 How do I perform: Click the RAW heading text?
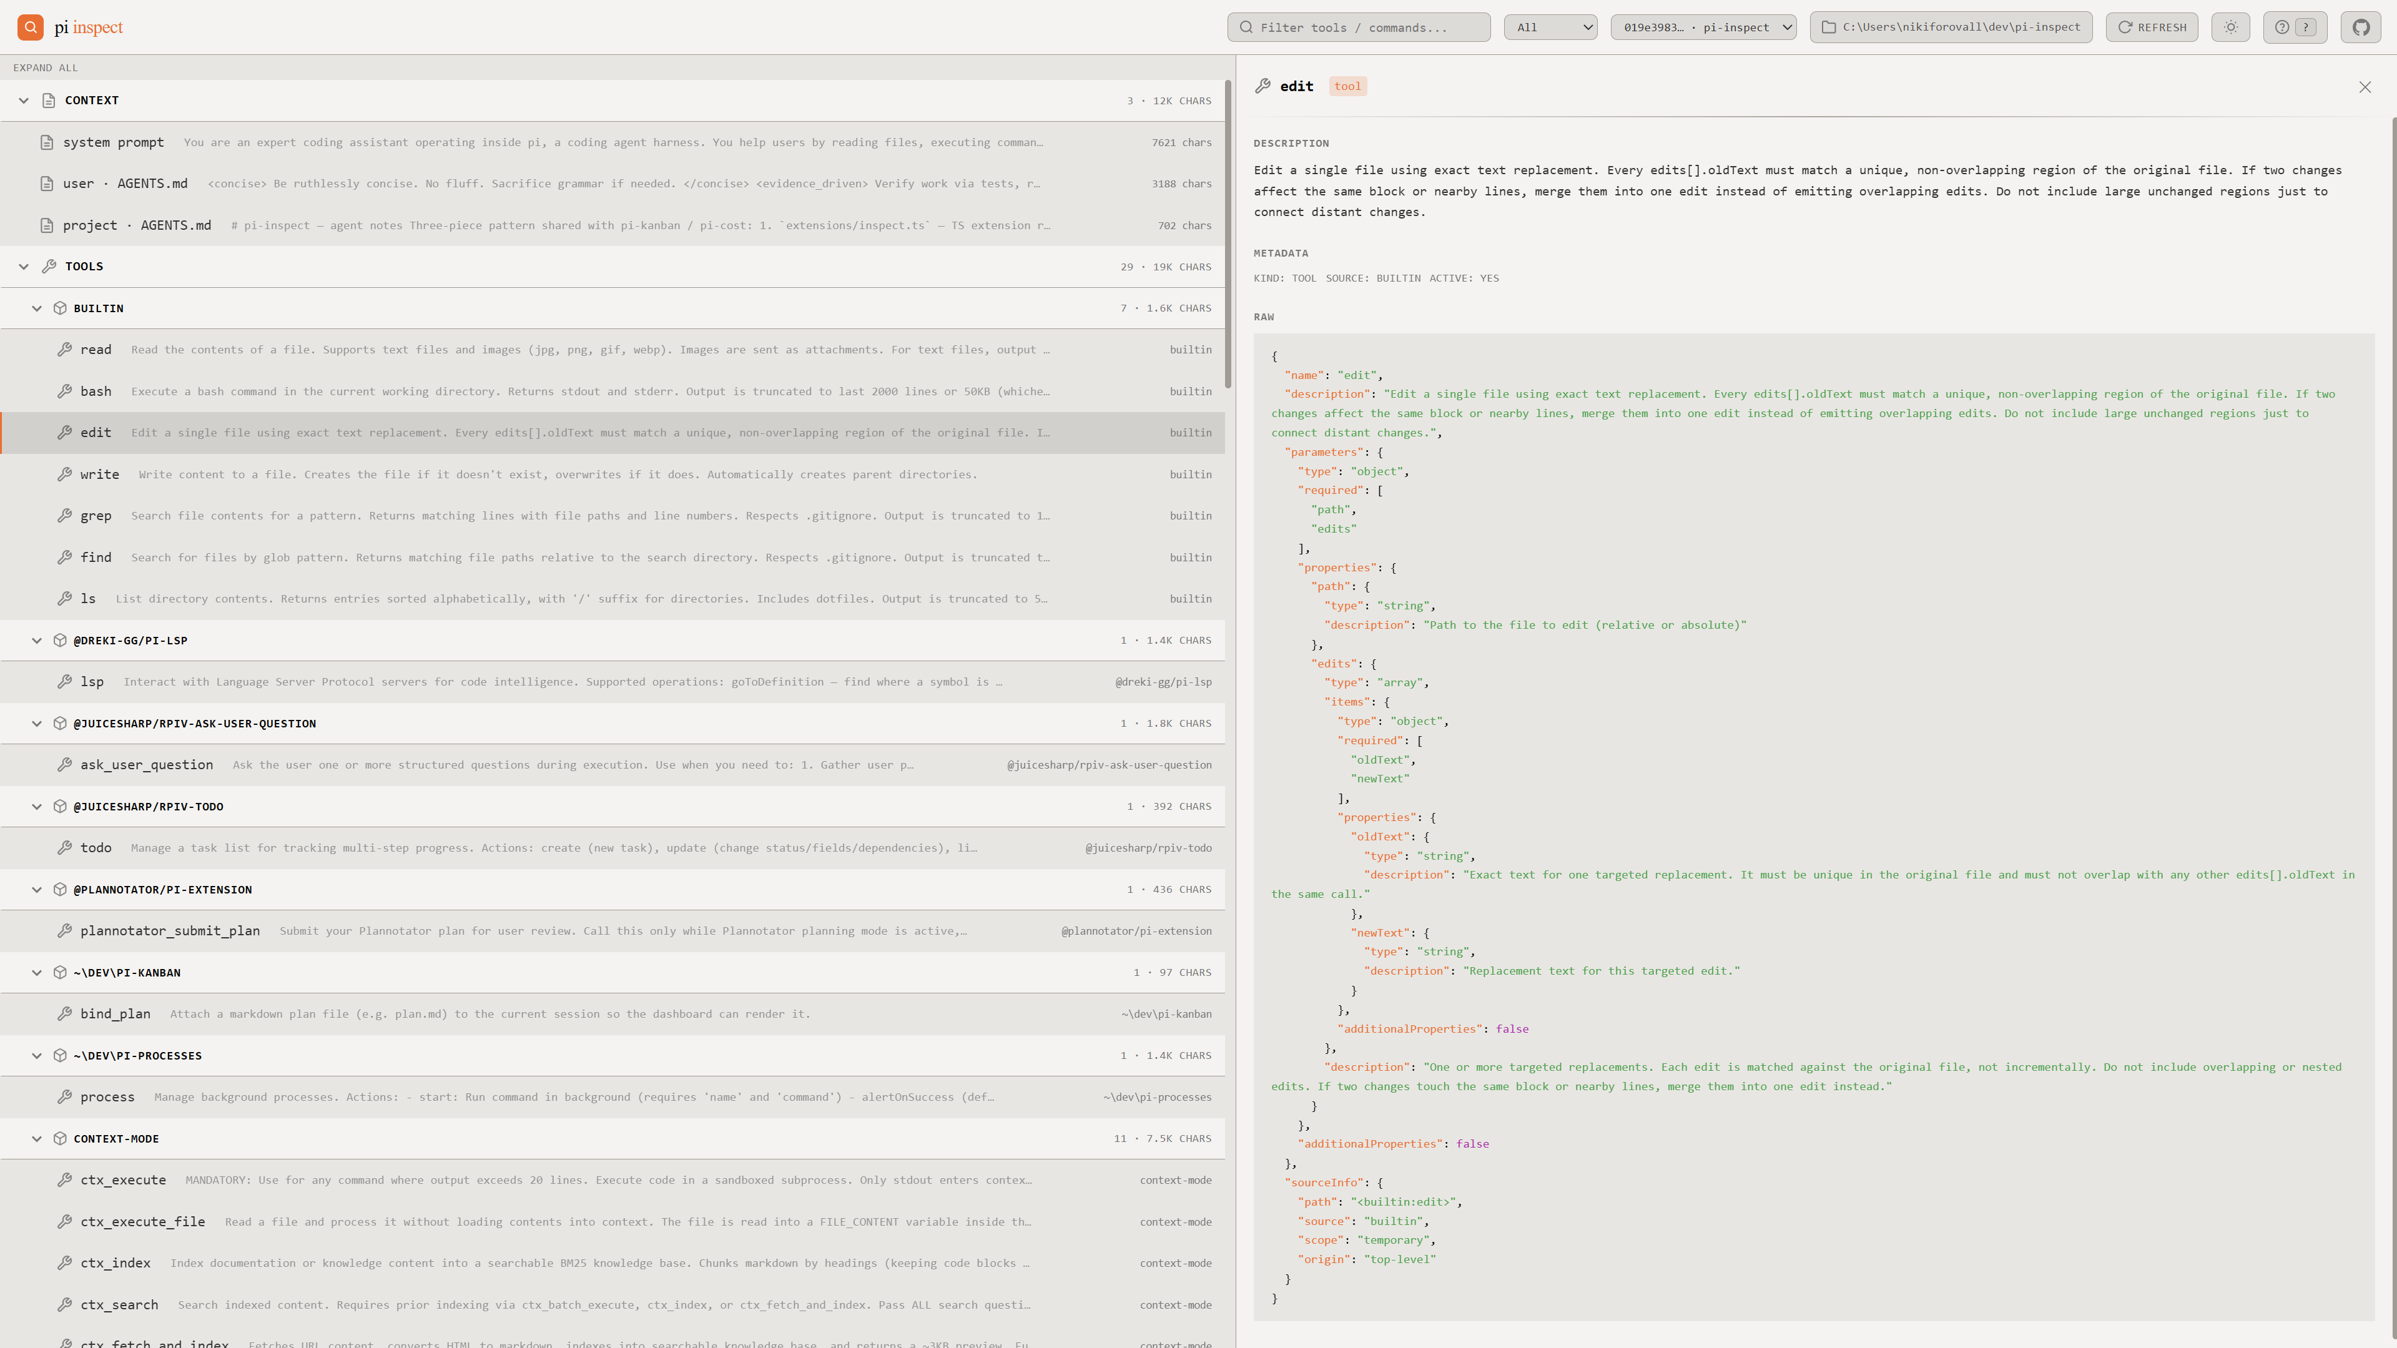[x=1264, y=317]
